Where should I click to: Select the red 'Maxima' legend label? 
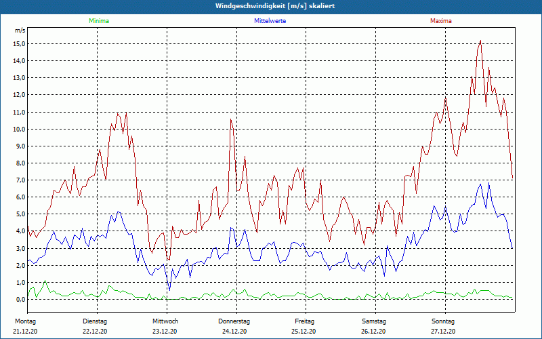coord(441,21)
